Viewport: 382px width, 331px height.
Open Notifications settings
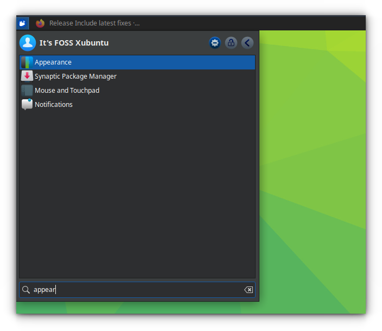click(137, 105)
